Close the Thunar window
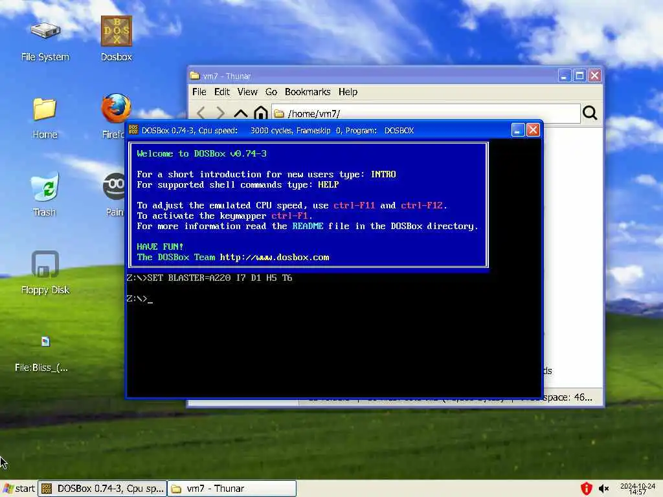 pyautogui.click(x=595, y=76)
